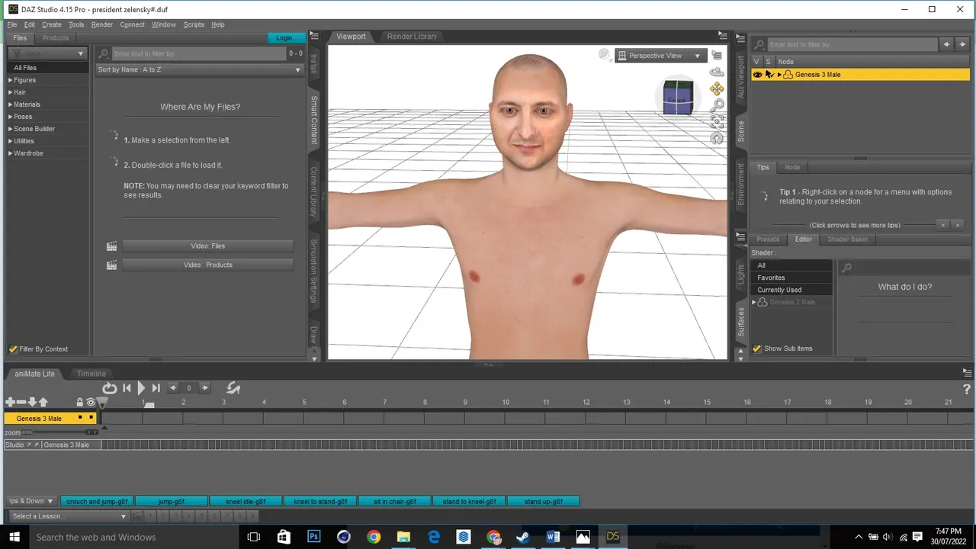This screenshot has width=976, height=549.
Task: Switch to Timeline tab
Action: (x=91, y=374)
